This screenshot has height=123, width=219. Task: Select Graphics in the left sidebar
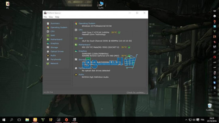tap(54, 43)
